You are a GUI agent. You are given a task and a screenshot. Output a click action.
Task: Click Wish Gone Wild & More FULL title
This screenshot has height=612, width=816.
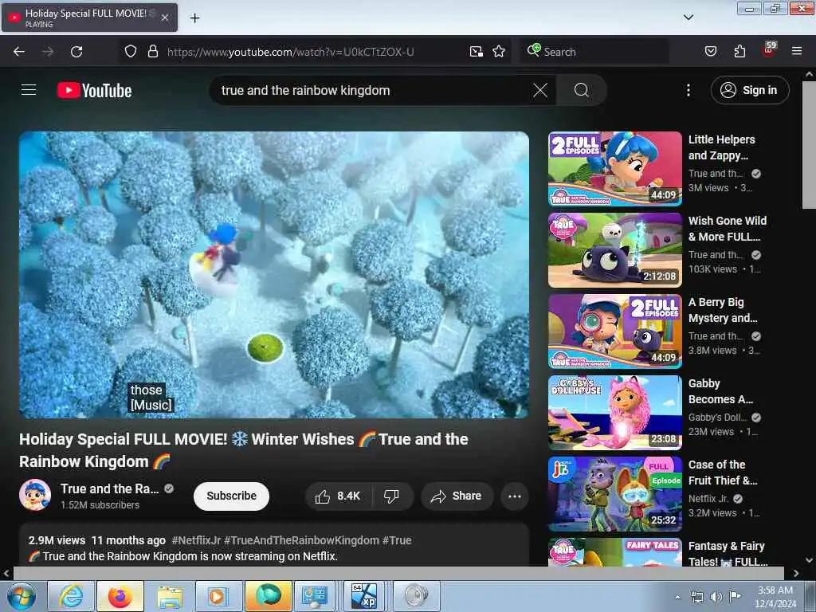[727, 229]
